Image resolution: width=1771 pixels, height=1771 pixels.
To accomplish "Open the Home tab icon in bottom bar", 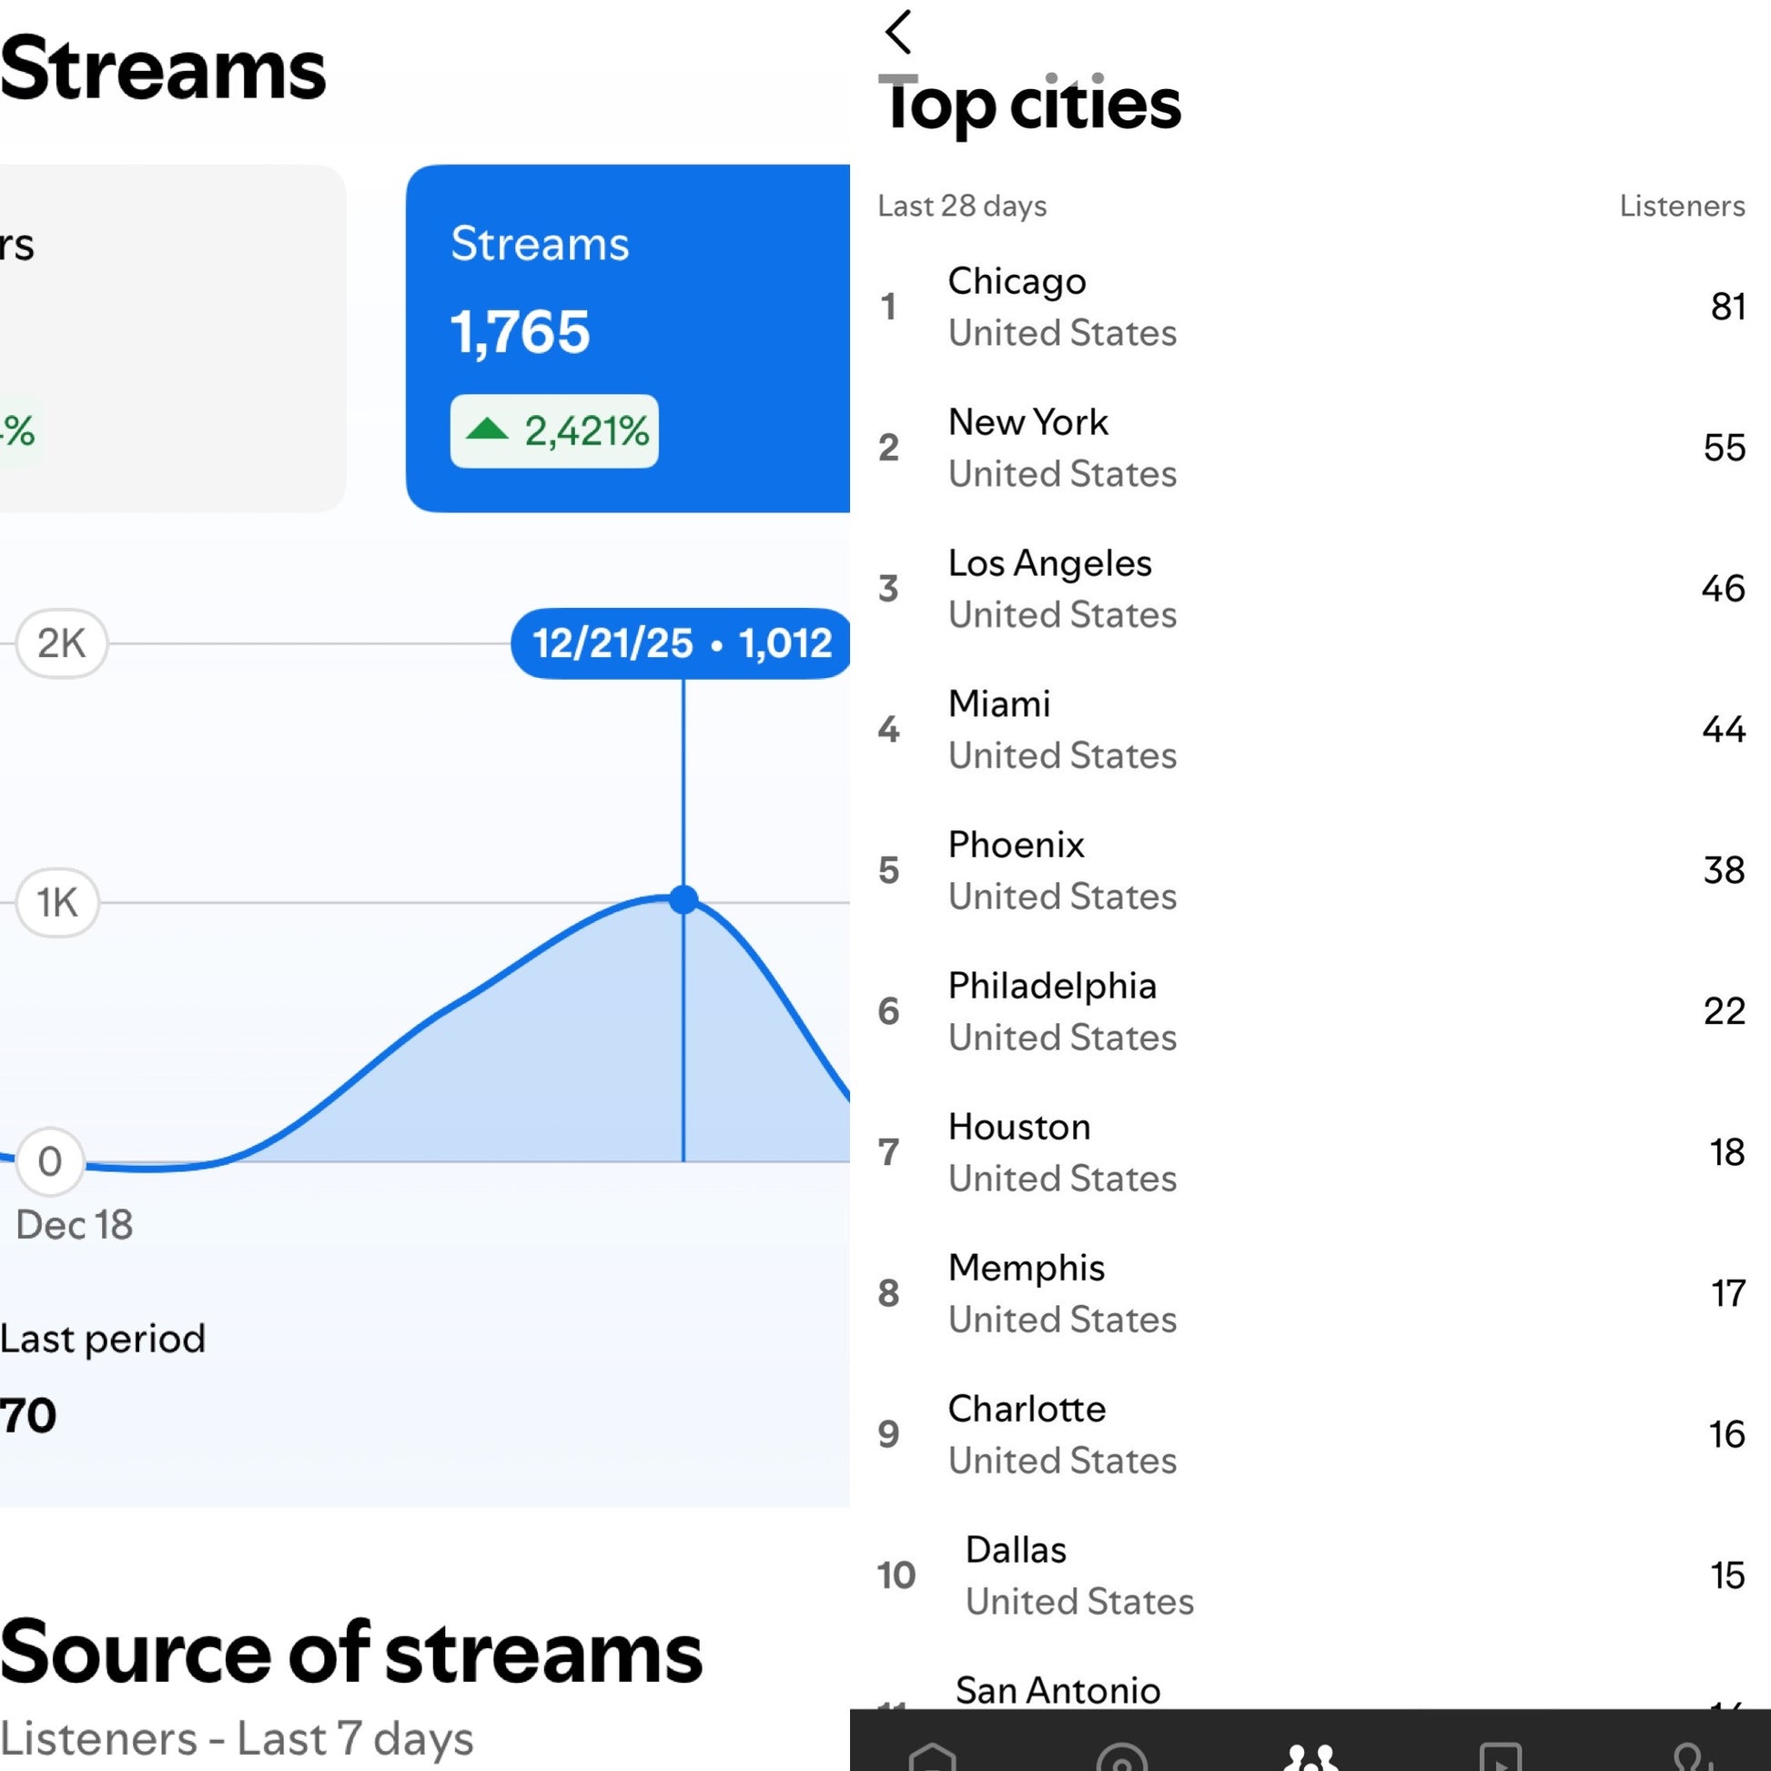I will (932, 1755).
